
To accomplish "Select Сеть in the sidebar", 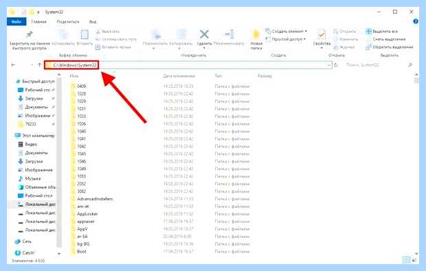I will pos(23,241).
